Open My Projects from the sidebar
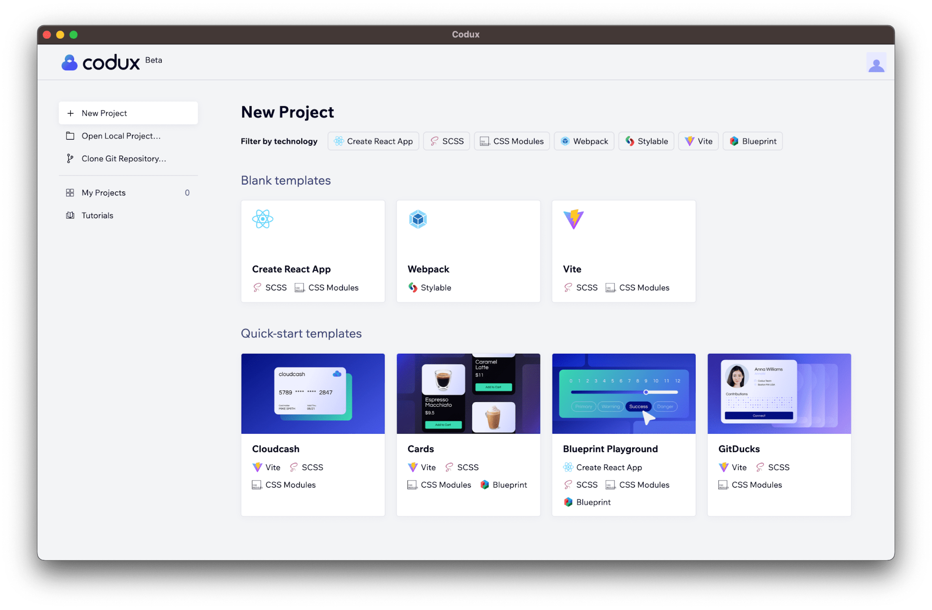Viewport: 932px width, 610px height. coord(103,192)
